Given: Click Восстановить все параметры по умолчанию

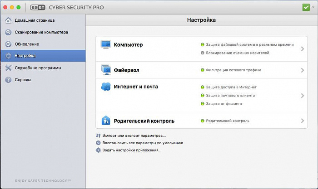Looking at the screenshot, I should coord(142,143).
